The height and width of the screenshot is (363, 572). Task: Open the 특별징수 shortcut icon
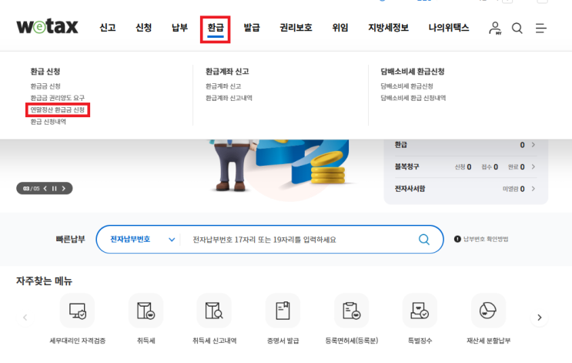pyautogui.click(x=420, y=311)
